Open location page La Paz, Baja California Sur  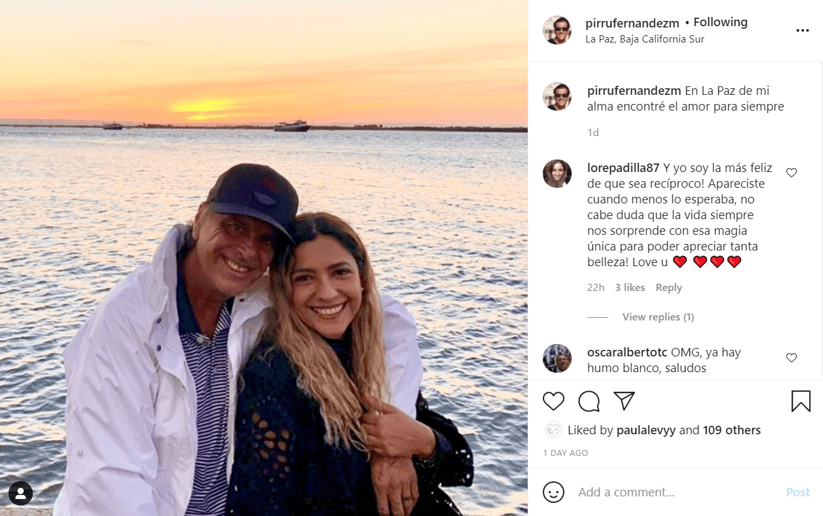(644, 39)
